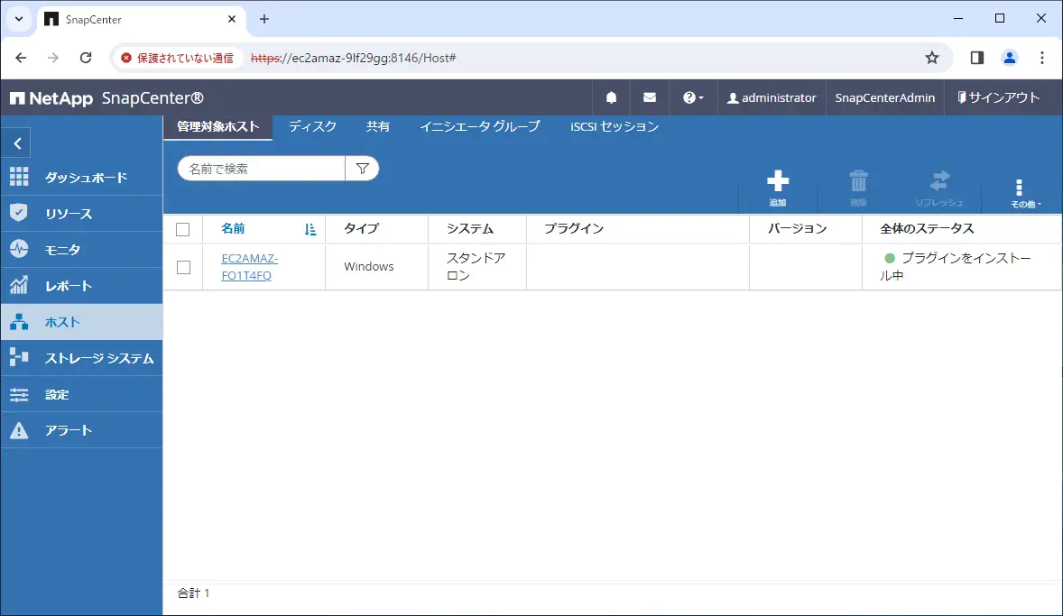The width and height of the screenshot is (1063, 616).
Task: Open 設定 in the sidebar
Action: click(x=81, y=394)
